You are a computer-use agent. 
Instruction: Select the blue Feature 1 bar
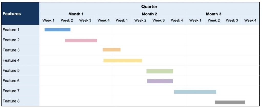coord(57,30)
